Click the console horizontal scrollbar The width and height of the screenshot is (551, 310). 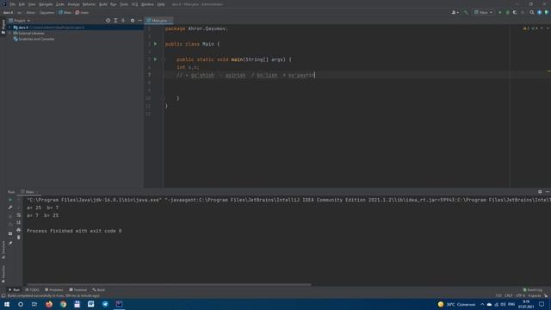(x=169, y=285)
